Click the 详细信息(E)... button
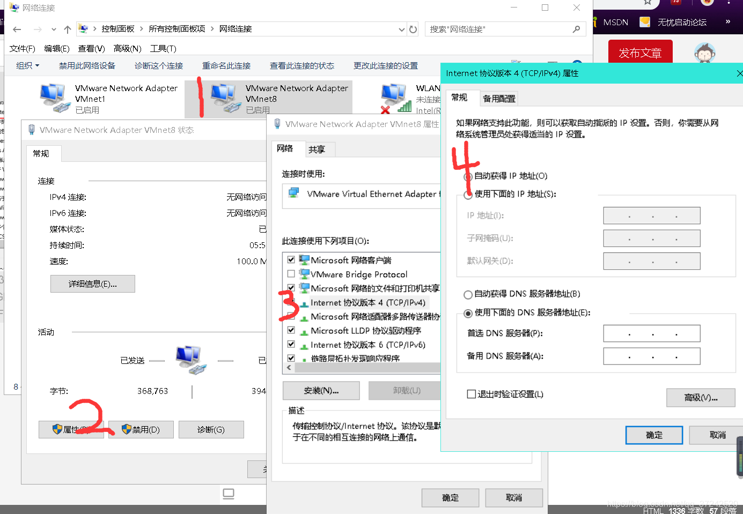 (x=93, y=284)
